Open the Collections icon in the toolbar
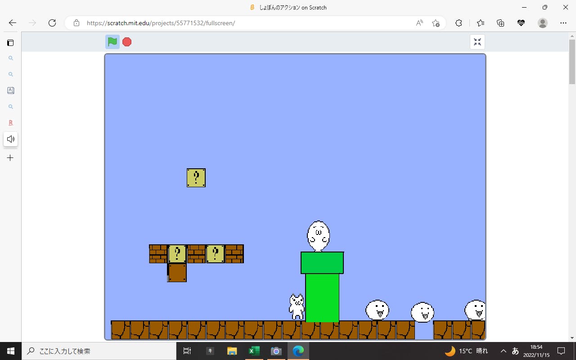Image resolution: width=576 pixels, height=360 pixels. 500,23
